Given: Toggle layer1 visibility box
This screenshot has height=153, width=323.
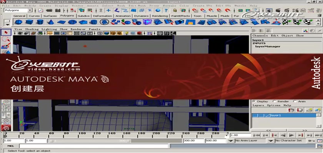Looking at the screenshot, I should coord(255,116).
